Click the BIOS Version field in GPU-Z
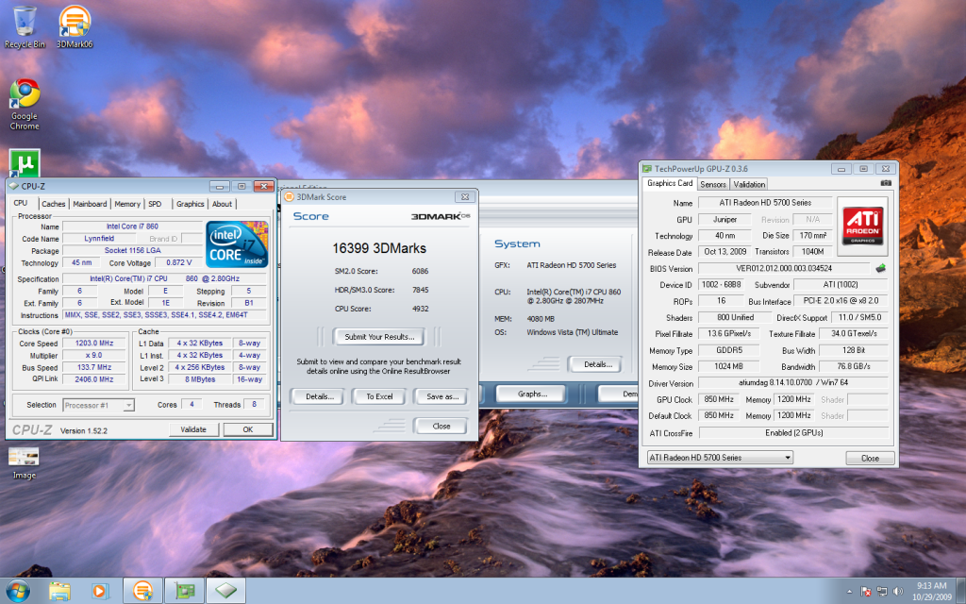 point(784,268)
